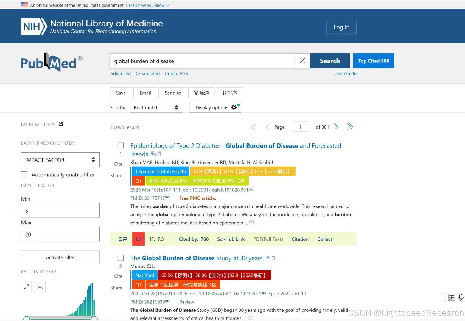Click Collect in the yellow bar

coord(325,239)
